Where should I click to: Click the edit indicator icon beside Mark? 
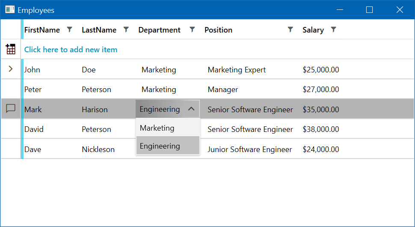tap(11, 108)
